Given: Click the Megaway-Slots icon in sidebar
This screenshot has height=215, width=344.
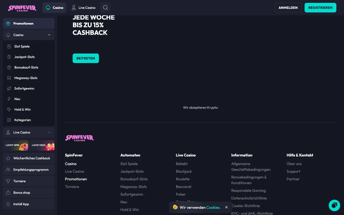Looking at the screenshot, I should (x=9, y=78).
